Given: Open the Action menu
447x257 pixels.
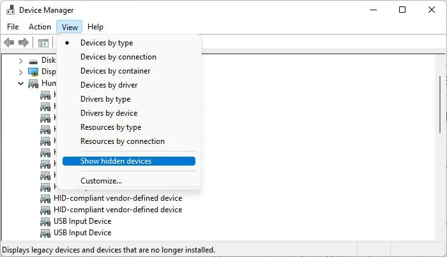Looking at the screenshot, I should [40, 27].
